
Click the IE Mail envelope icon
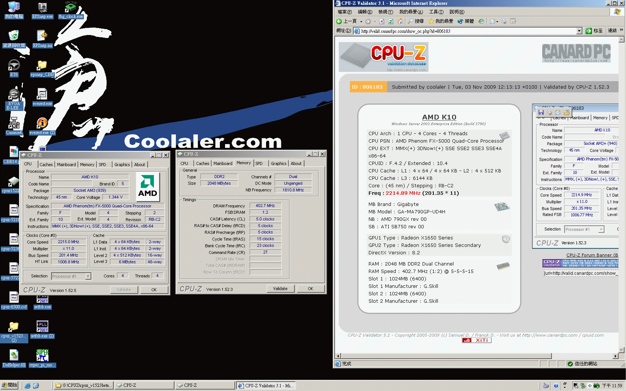492,21
